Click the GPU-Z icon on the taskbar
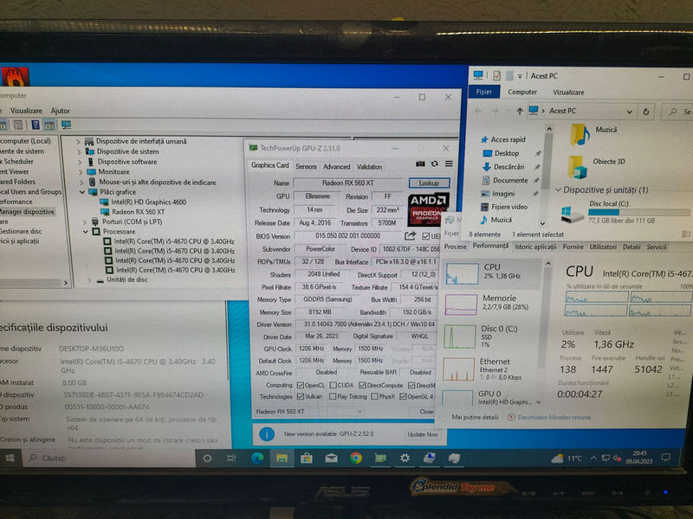The image size is (693, 519). point(380,458)
